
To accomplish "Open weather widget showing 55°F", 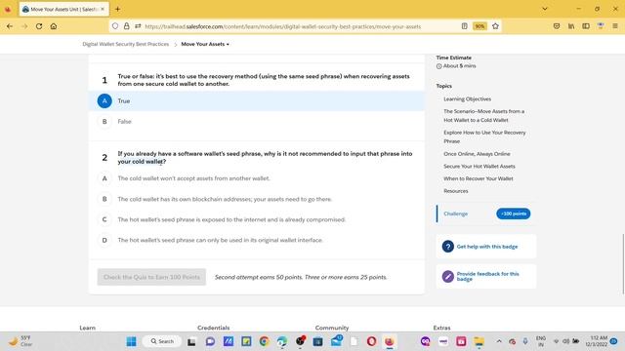I will pyautogui.click(x=21, y=341).
